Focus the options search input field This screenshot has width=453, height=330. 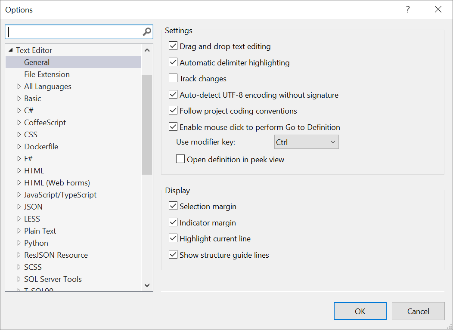74,31
